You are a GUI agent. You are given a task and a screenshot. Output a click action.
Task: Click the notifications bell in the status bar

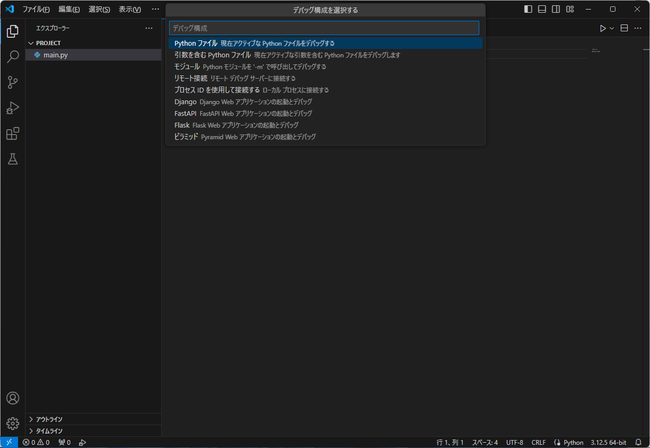point(638,442)
